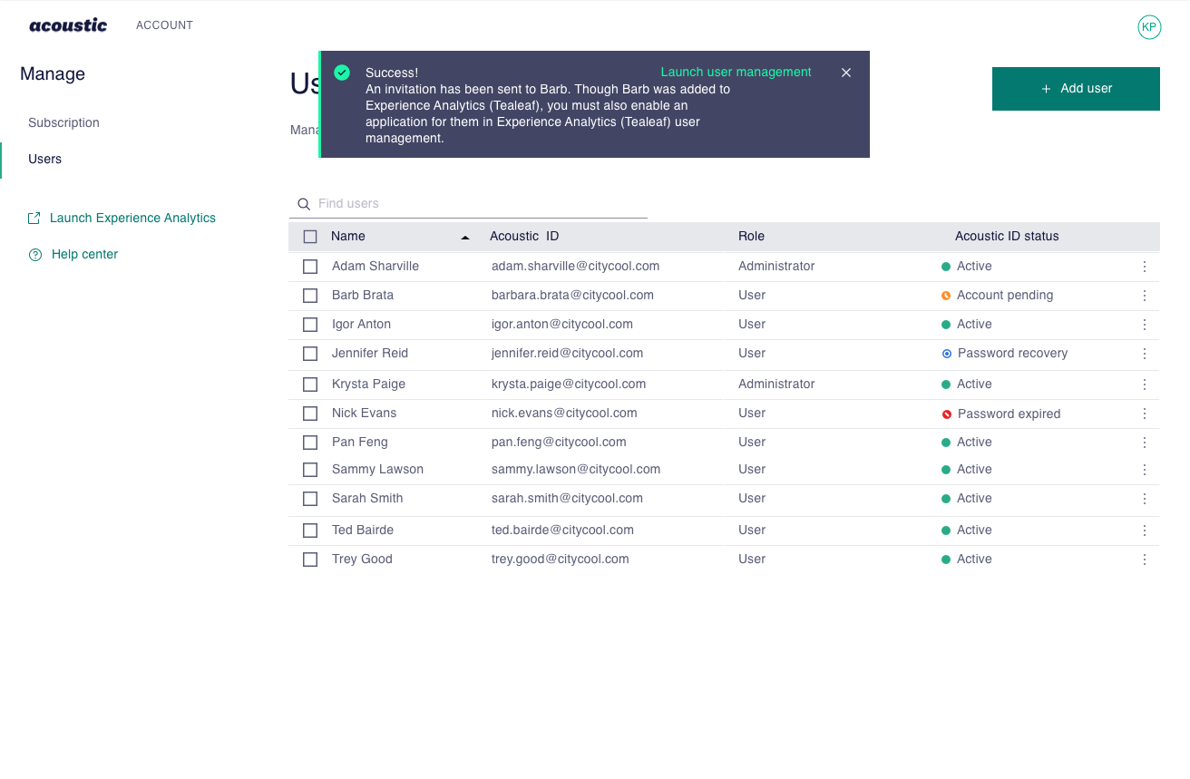Select Users in the sidebar
Image resolution: width=1190 pixels, height=779 pixels.
(45, 159)
